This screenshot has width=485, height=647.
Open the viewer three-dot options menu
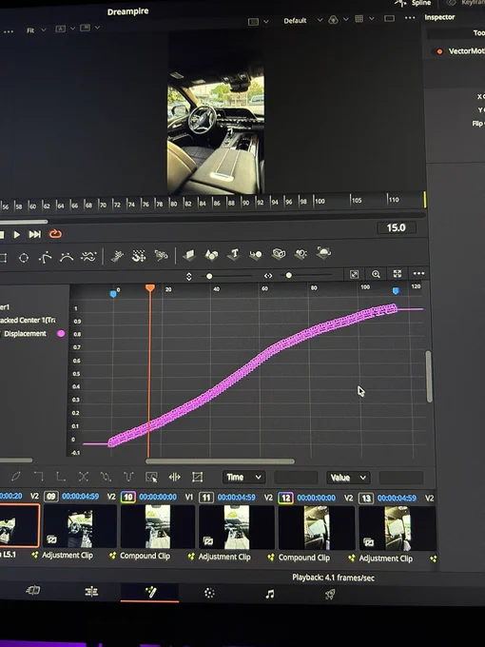tap(410, 18)
